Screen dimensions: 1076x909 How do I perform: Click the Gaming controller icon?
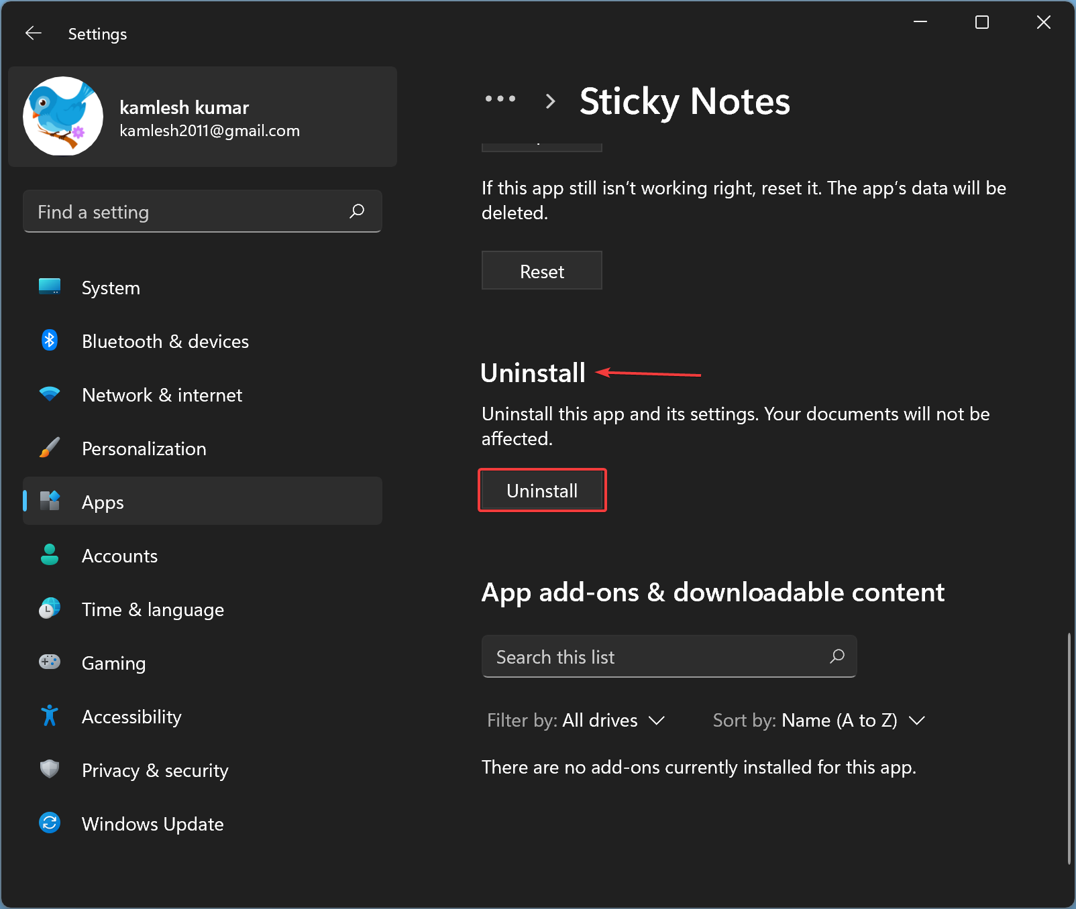(x=50, y=662)
